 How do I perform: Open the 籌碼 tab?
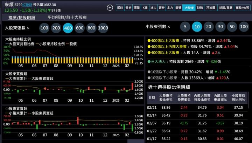pos(178,8)
